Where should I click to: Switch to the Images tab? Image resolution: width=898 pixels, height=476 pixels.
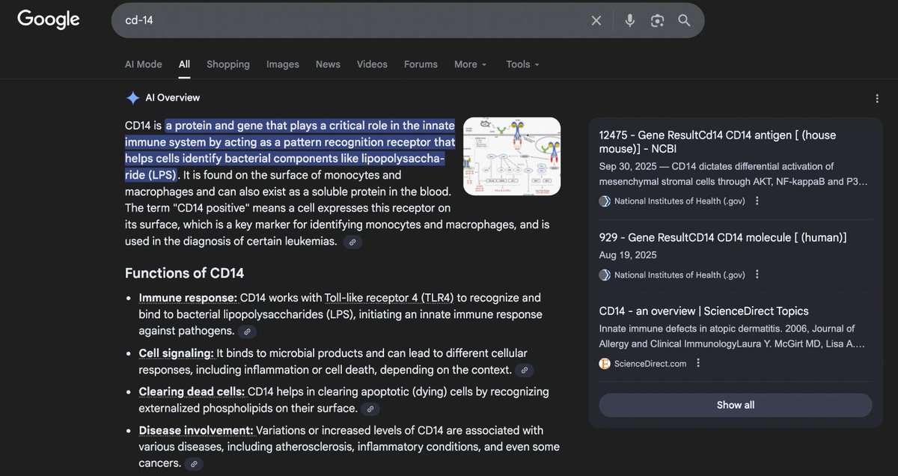(x=283, y=64)
